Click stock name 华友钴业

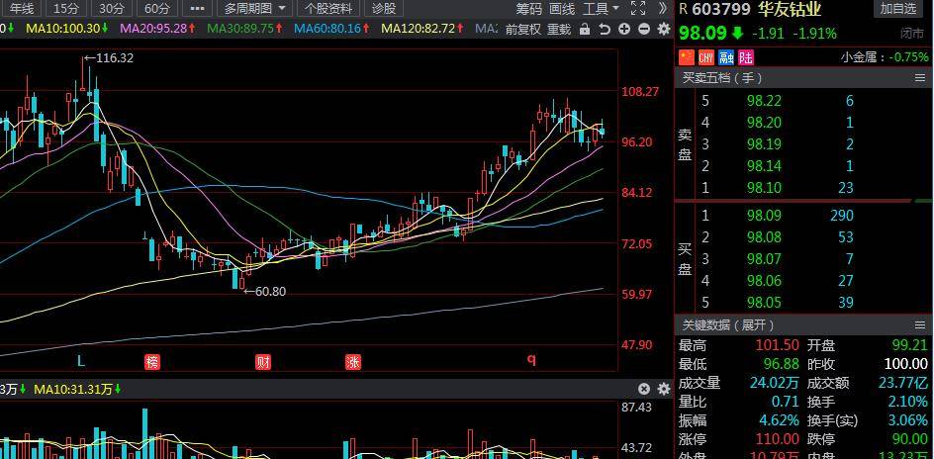[790, 9]
